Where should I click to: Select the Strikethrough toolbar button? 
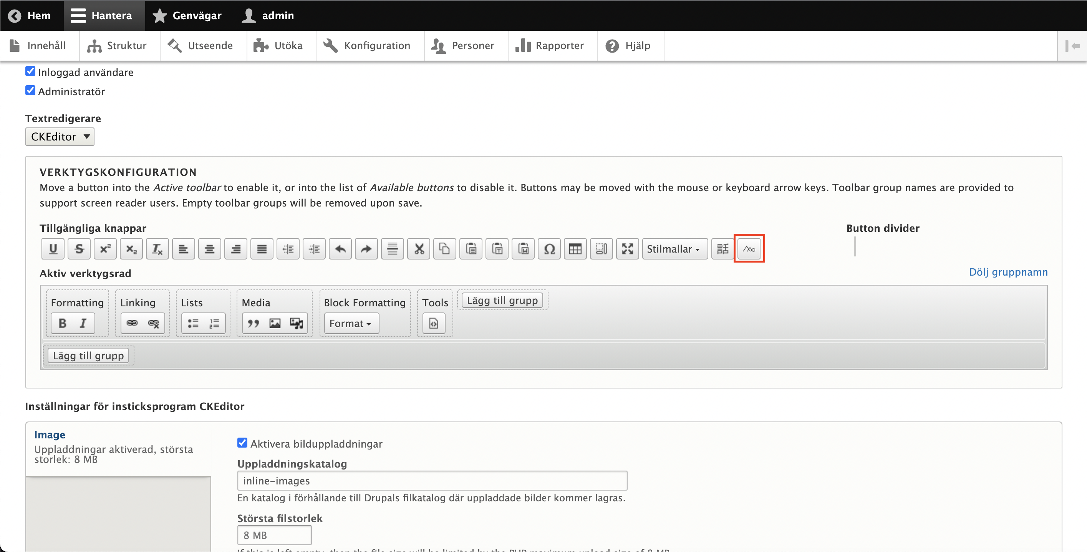click(x=79, y=249)
